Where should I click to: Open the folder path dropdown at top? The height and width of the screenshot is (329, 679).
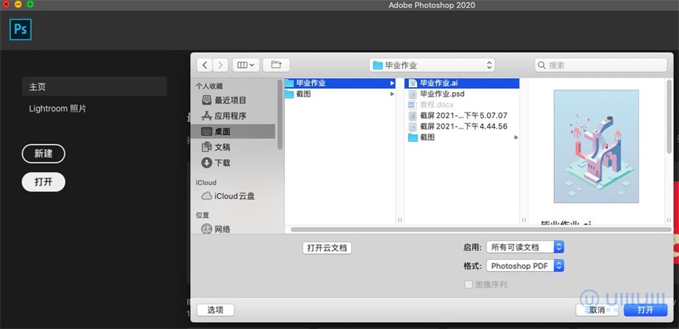tap(432, 65)
